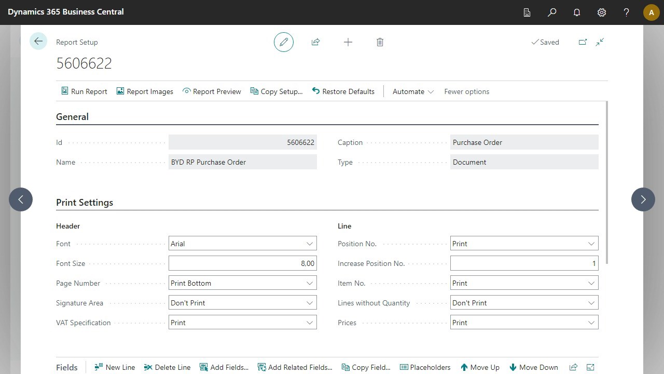Open the notifications bell
Screen dimensions: 664x374
(x=577, y=12)
